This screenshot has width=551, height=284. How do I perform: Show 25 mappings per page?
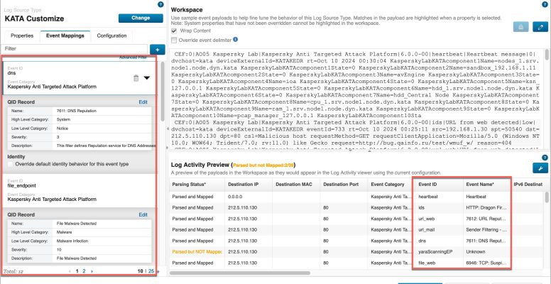coord(151,271)
